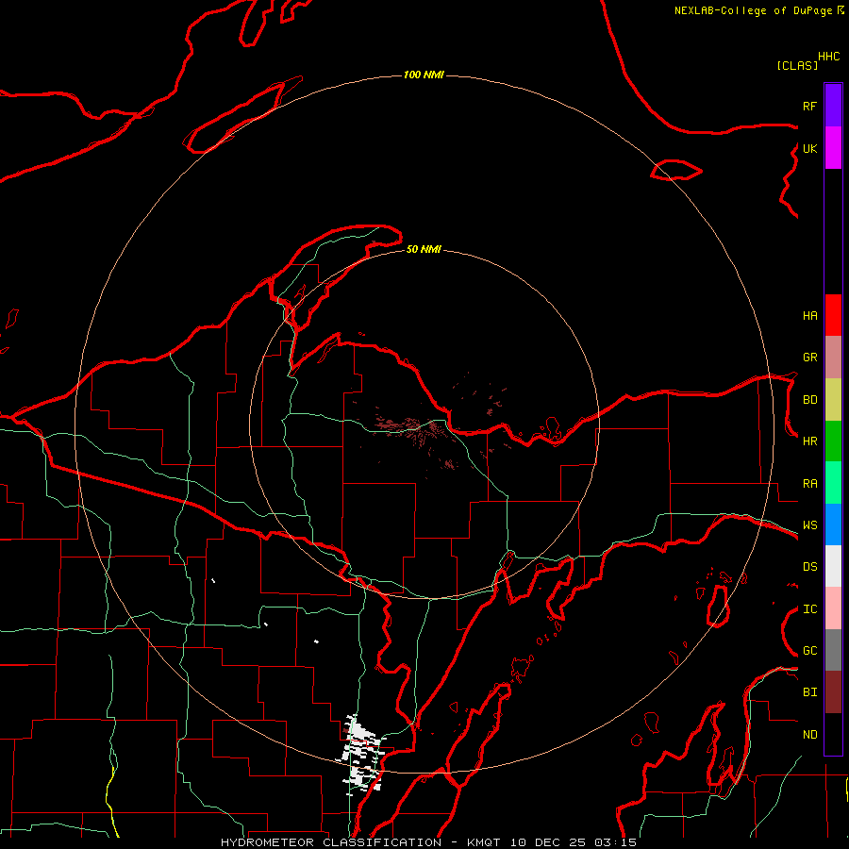The image size is (849, 849).
Task: Click the HR legend label
Action: click(809, 441)
